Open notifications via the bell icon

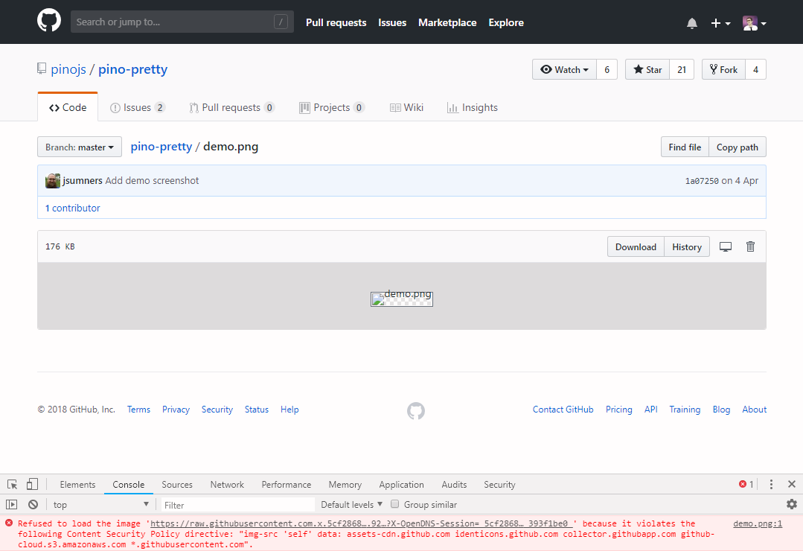pos(691,22)
